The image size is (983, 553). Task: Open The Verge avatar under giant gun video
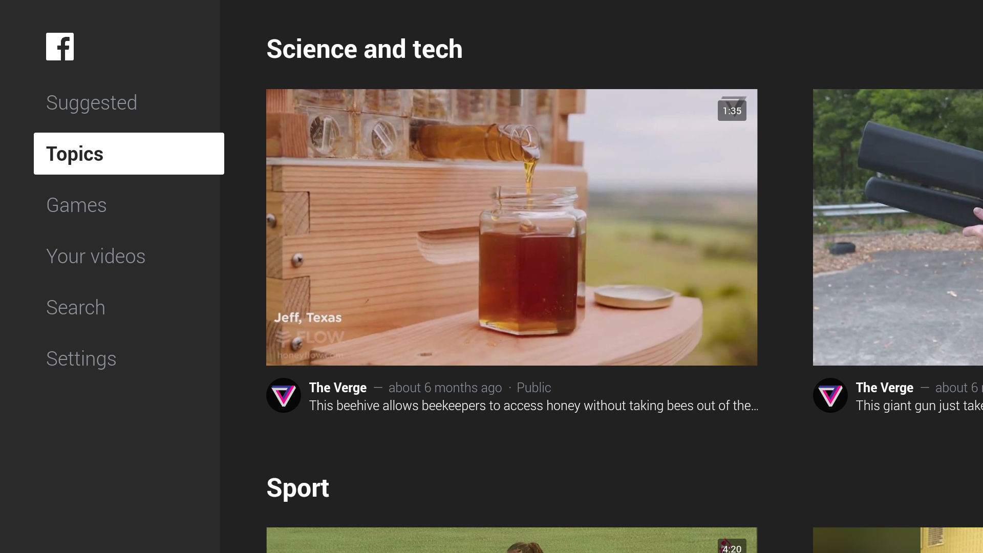pos(830,395)
